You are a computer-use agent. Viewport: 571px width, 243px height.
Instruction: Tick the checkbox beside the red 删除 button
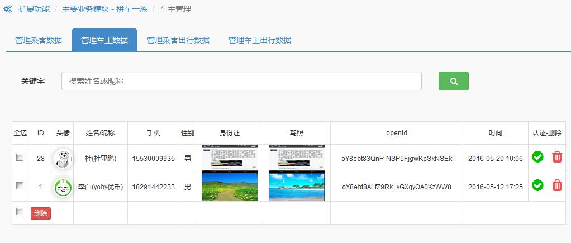pos(20,211)
